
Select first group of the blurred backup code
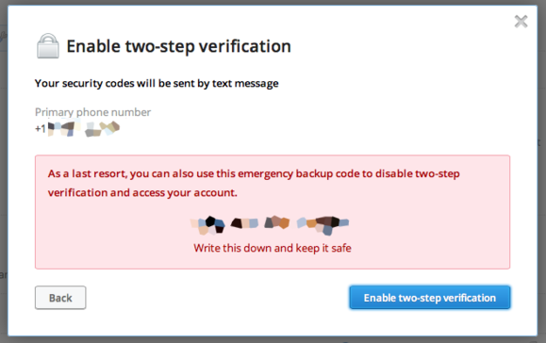click(207, 225)
